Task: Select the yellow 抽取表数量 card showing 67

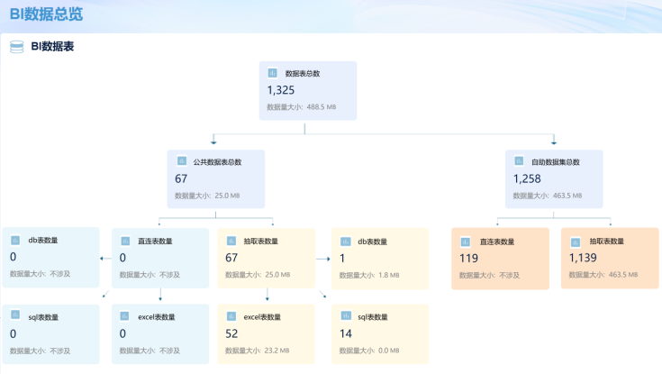Action: click(267, 258)
